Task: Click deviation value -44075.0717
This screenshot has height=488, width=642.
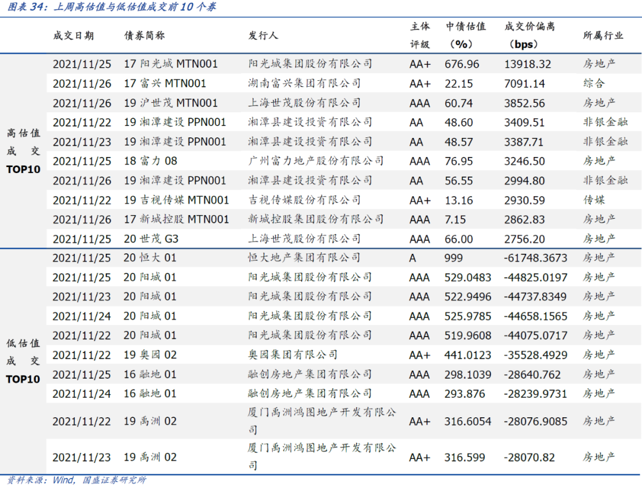Action: [536, 336]
